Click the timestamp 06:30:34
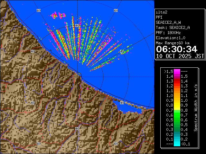 176,49
